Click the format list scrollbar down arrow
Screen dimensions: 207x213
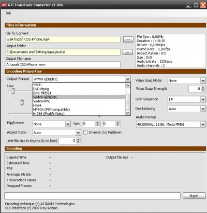coord(128,113)
